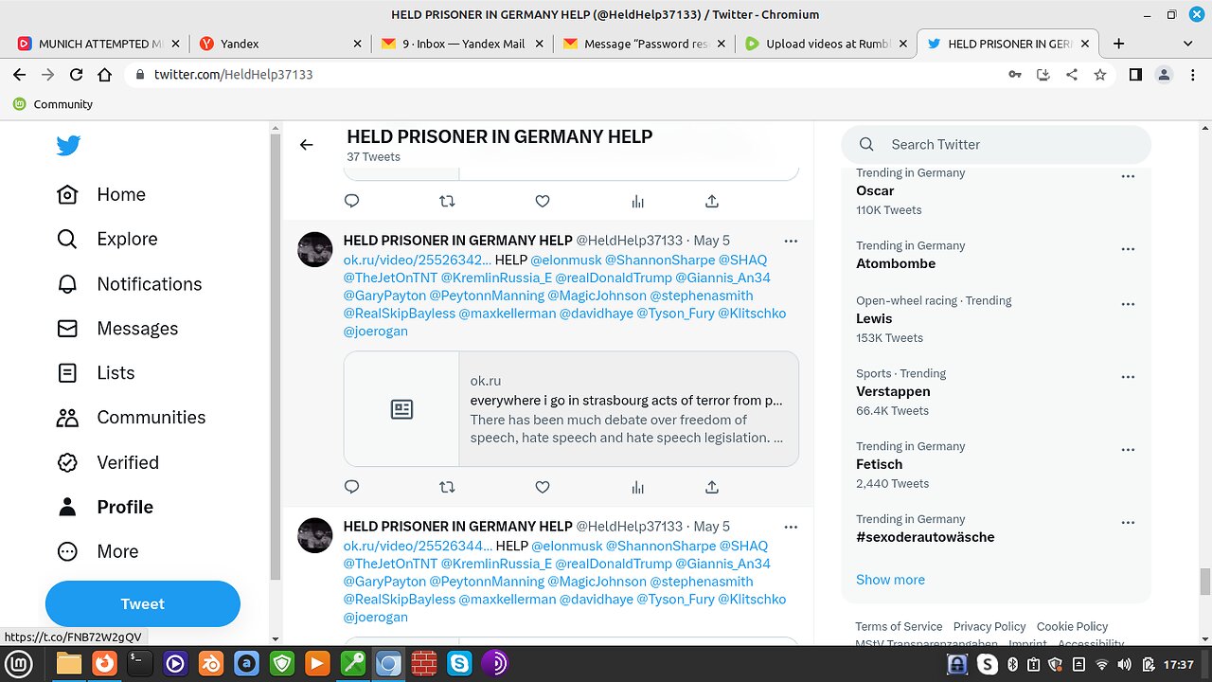Image resolution: width=1212 pixels, height=682 pixels.
Task: Open Communities in the sidebar
Action: 132,418
